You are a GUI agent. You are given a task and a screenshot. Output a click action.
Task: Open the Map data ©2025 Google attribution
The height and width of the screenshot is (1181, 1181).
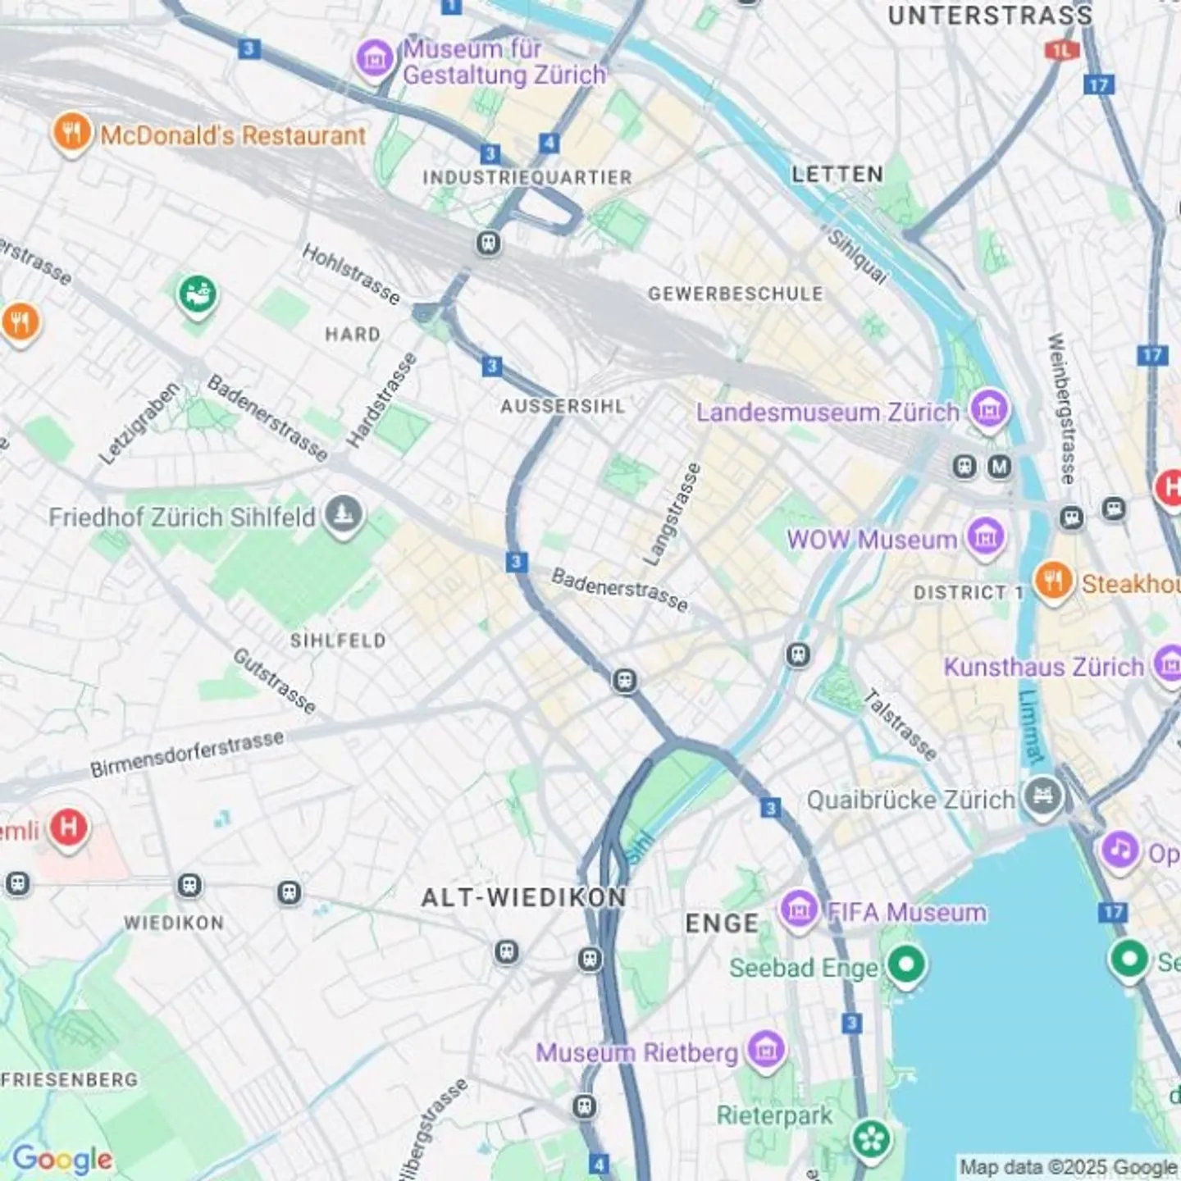click(1069, 1167)
